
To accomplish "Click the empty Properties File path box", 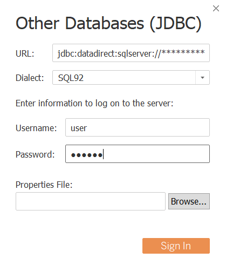I will [91, 201].
